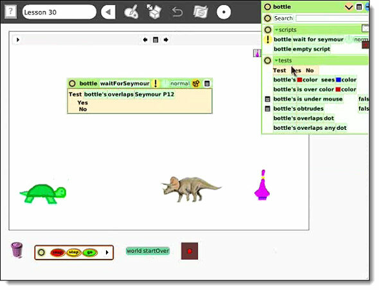The image size is (379, 290).
Task: Go to the previous project arrow
Action: (x=108, y=12)
